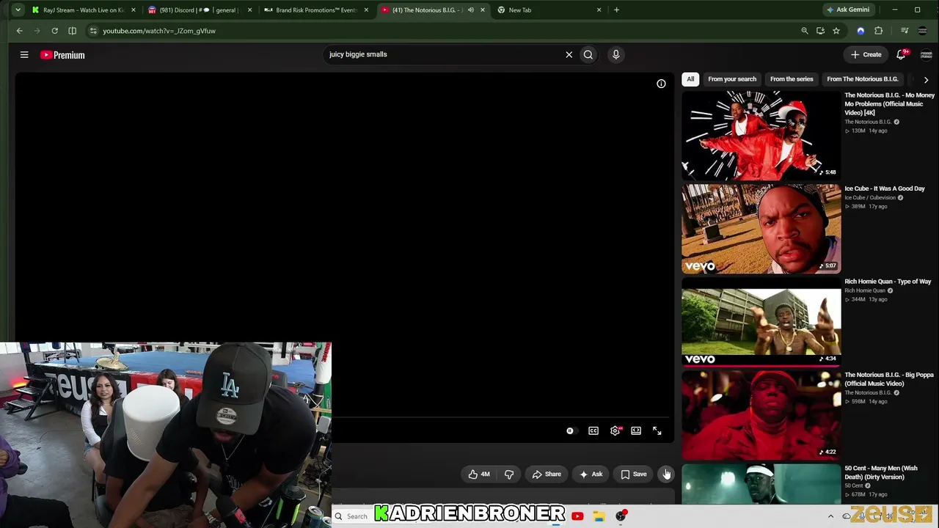Show more filter chips with right chevron
Image resolution: width=939 pixels, height=528 pixels.
click(x=926, y=79)
